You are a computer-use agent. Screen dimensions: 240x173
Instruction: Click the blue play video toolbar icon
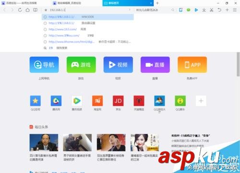coord(196,10)
